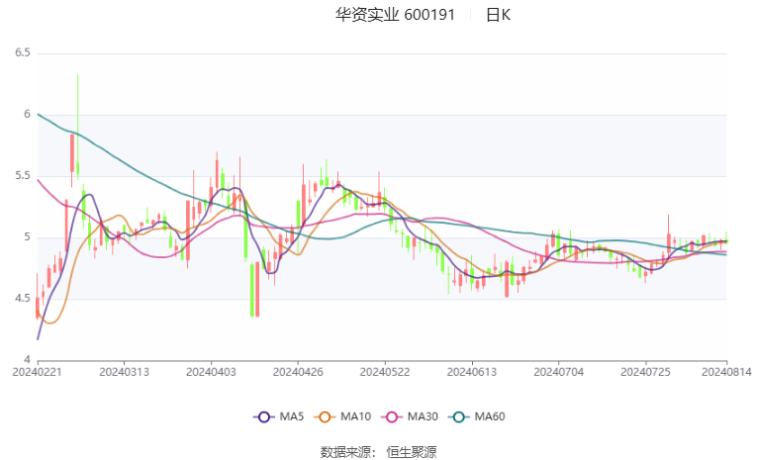Open the 恒生聚源 data source link
This screenshot has width=757, height=460.
click(x=411, y=451)
